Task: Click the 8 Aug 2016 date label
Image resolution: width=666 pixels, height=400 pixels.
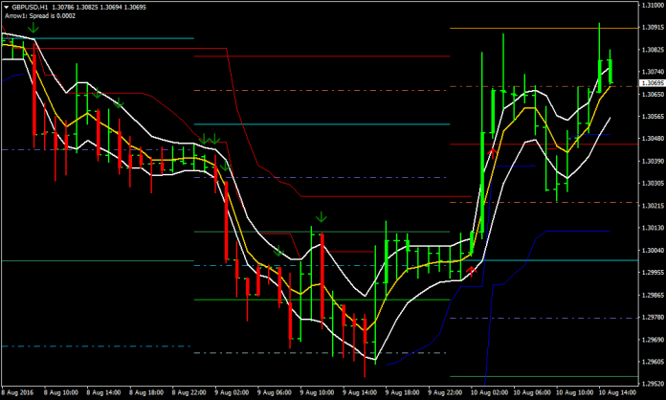Action: [x=20, y=392]
